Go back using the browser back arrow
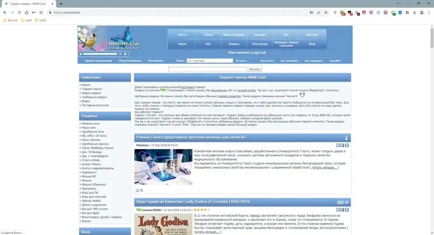The width and height of the screenshot is (434, 235). [x=5, y=12]
